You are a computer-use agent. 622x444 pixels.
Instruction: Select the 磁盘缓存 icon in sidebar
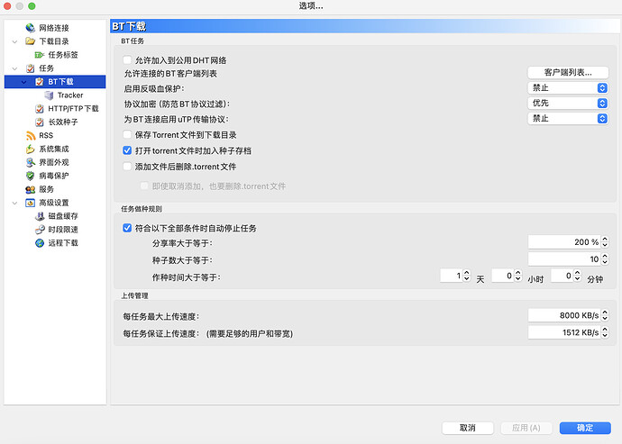pyautogui.click(x=40, y=216)
